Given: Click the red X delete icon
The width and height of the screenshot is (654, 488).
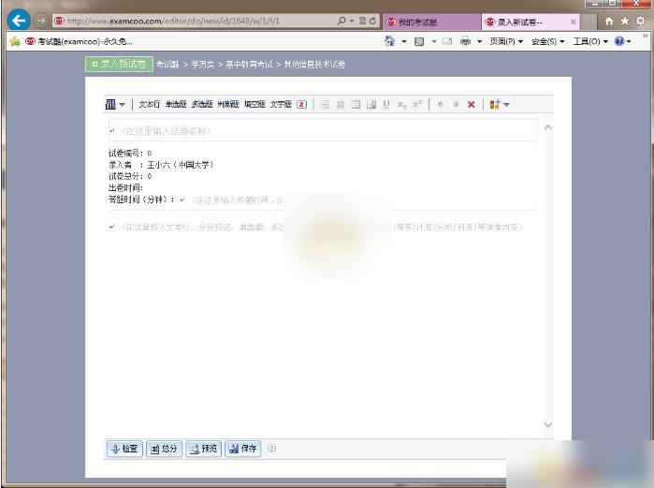Looking at the screenshot, I should pos(472,104).
